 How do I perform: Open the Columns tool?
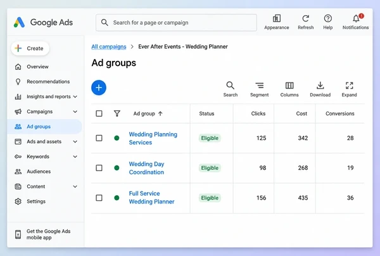coord(289,89)
